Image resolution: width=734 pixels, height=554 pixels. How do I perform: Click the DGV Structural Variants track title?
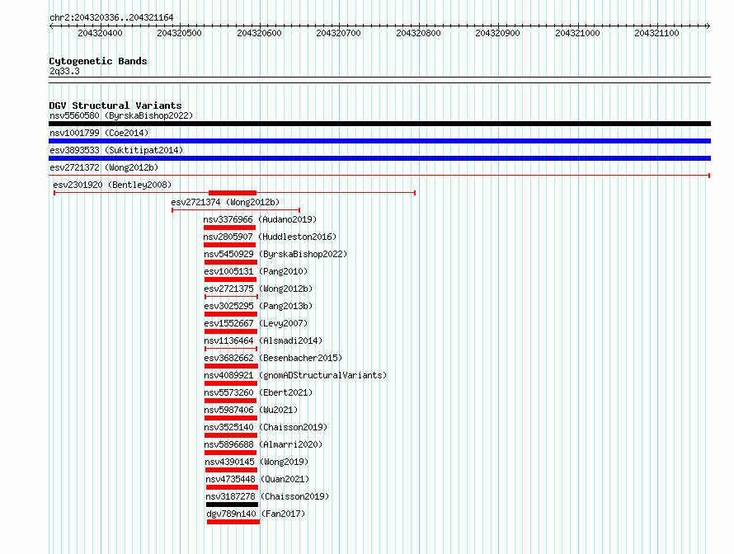(115, 106)
